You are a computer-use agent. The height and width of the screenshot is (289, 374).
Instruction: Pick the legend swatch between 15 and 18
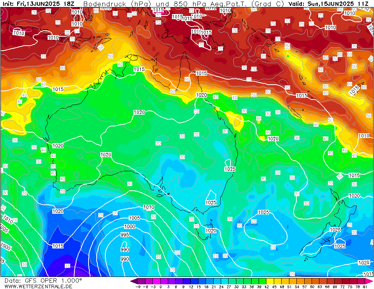point(202,281)
